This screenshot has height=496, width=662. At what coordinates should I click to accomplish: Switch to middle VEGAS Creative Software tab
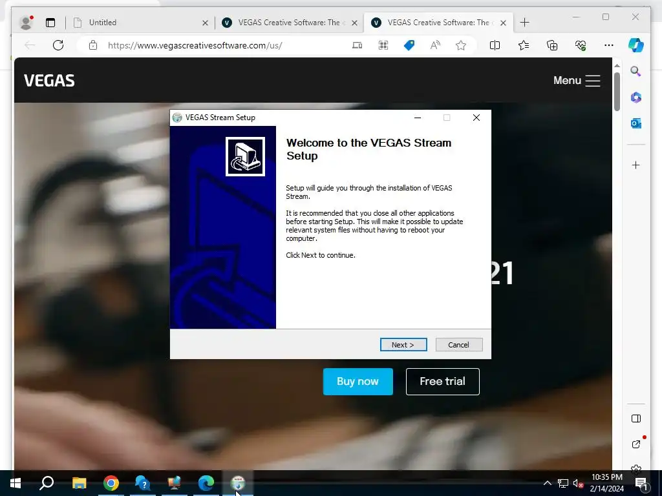pyautogui.click(x=289, y=23)
